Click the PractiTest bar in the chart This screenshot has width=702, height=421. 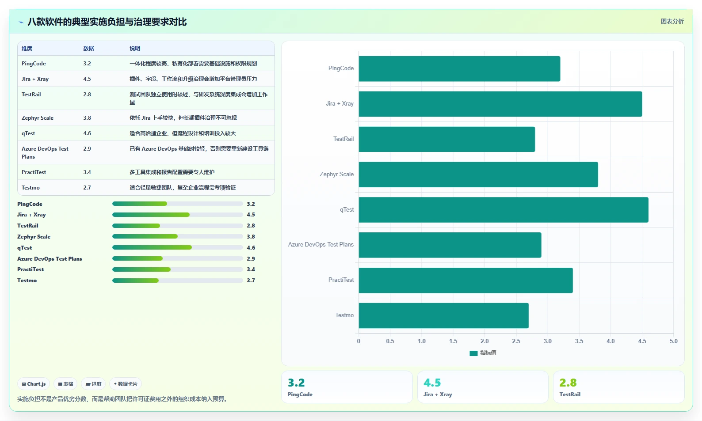[x=466, y=280]
